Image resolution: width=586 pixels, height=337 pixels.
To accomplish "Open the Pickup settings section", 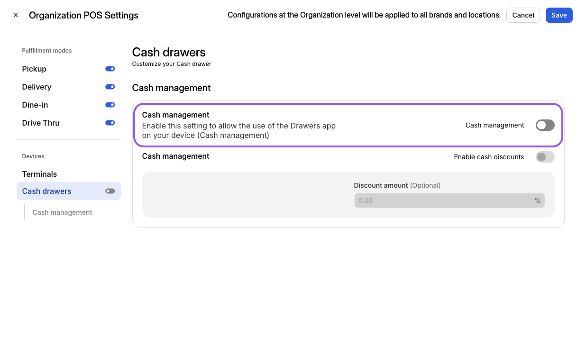I will [34, 69].
